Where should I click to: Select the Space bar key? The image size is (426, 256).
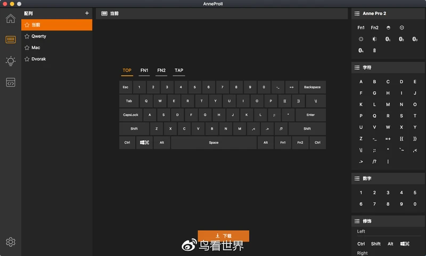(214, 142)
